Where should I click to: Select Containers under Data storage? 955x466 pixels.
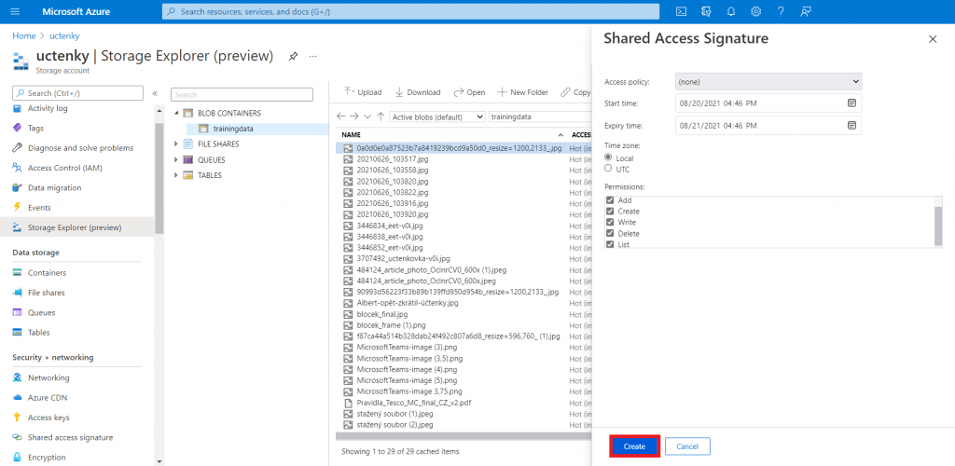click(x=47, y=273)
